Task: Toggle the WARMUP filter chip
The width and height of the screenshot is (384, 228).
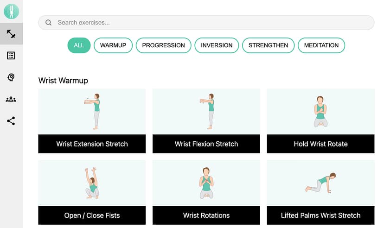Action: click(113, 45)
